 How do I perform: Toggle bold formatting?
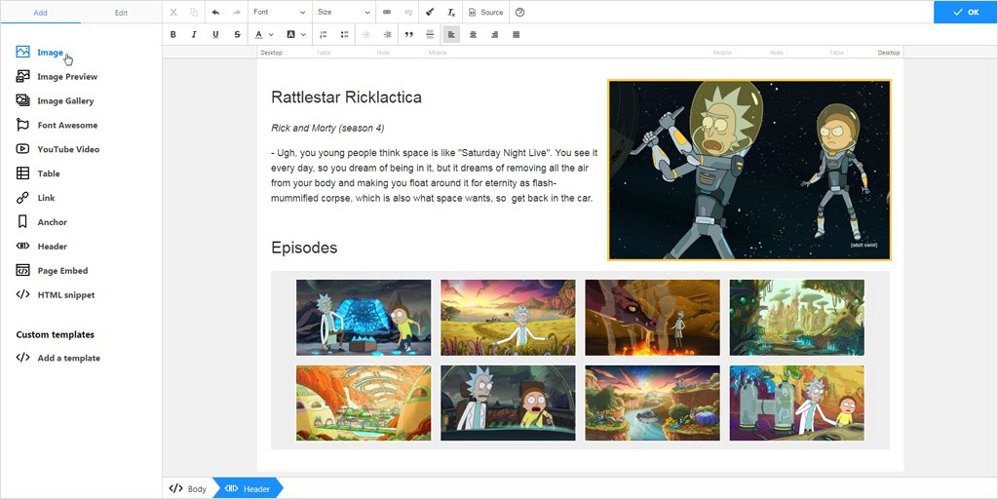tap(173, 34)
